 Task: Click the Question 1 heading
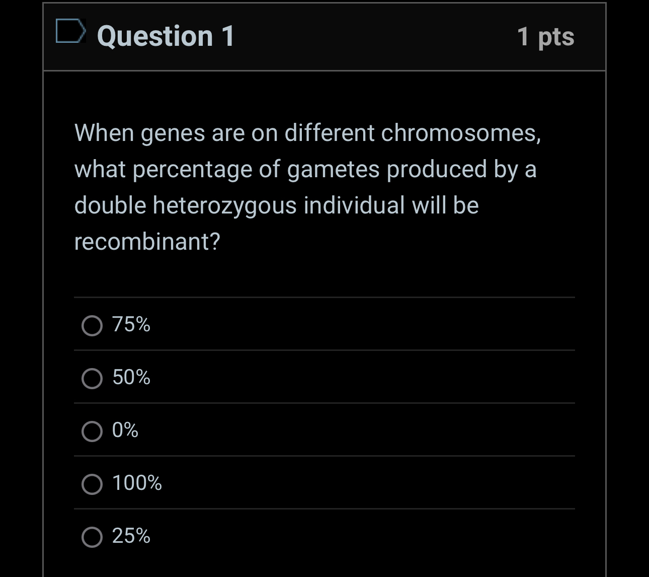pyautogui.click(x=165, y=36)
